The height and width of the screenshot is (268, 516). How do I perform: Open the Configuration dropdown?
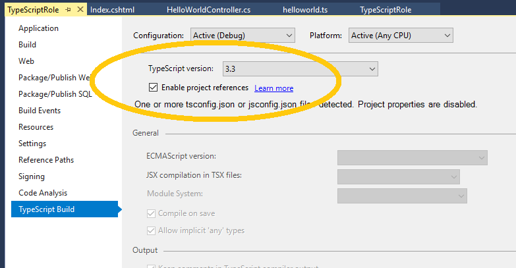[x=243, y=35]
